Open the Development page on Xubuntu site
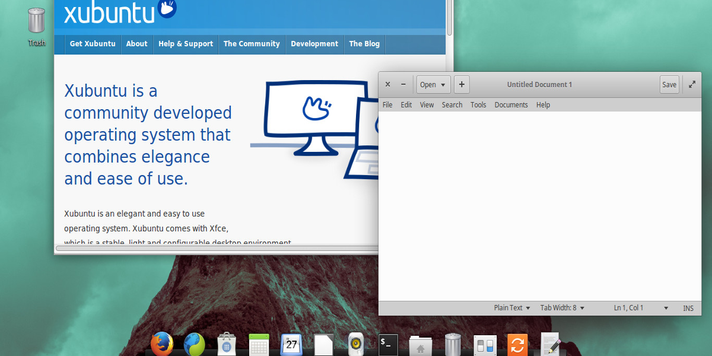Viewport: 712px width, 356px height. coord(314,44)
